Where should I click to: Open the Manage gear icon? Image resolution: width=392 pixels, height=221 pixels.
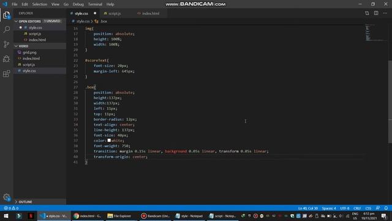[x=7, y=197]
